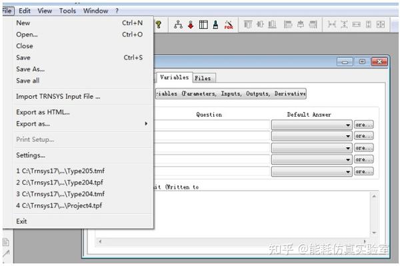The image size is (400, 266).
Task: Open the View menu
Action: [45, 11]
